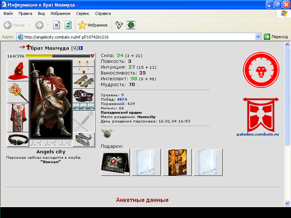
Task: Click the orange sword gift card
Action: (x=177, y=162)
